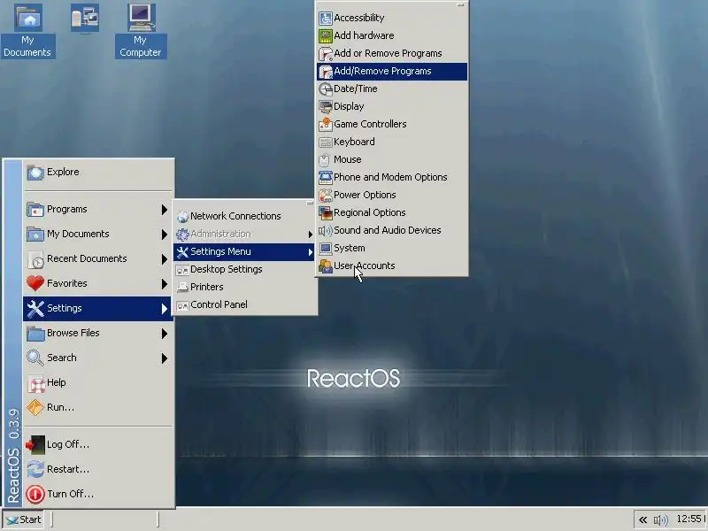Click the Control Panel icon
The image size is (708, 531).
click(182, 305)
